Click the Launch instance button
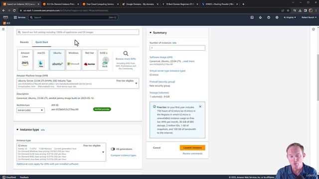 pos(192,148)
